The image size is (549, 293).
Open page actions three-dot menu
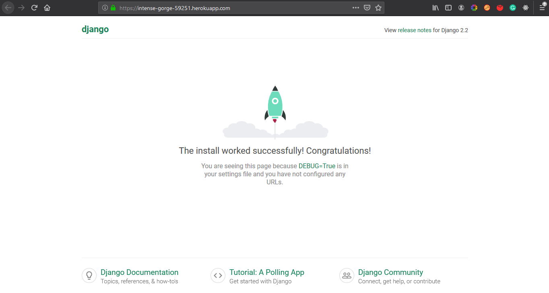(x=356, y=8)
